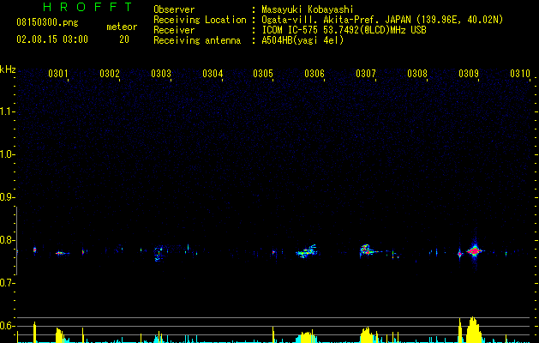This screenshot has width=539, height=343.
Task: Click the short echo near 0301
Action: [x=62, y=253]
